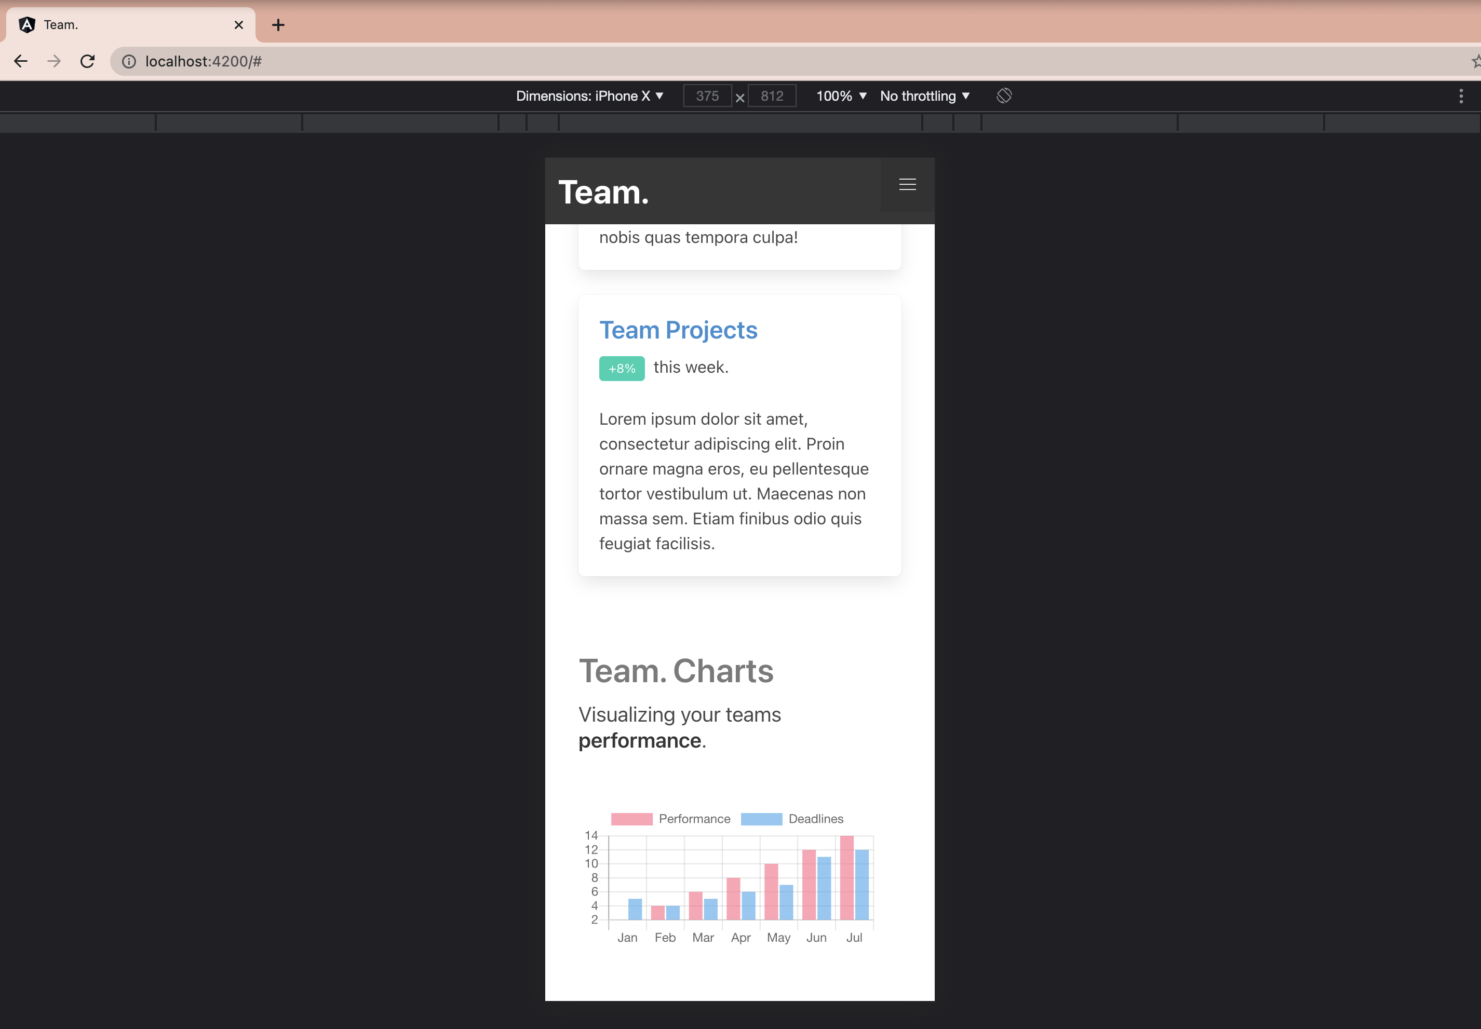Screen dimensions: 1481x1029
Task: Open the site information icon in address bar
Action: pyautogui.click(x=128, y=61)
